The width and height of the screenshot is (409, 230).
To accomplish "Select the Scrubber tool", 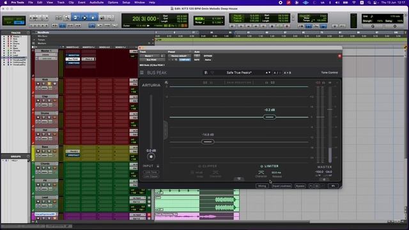I will click(x=102, y=18).
